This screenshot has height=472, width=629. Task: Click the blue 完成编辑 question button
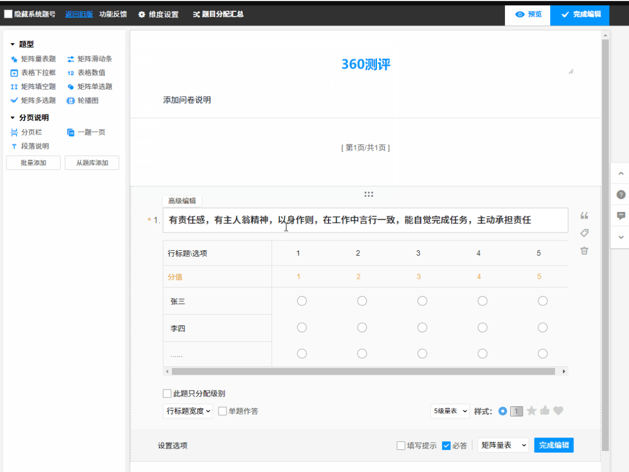tap(553, 445)
